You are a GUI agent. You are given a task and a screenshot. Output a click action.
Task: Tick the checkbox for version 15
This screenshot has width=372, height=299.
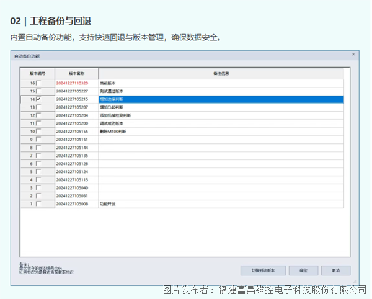[39, 91]
